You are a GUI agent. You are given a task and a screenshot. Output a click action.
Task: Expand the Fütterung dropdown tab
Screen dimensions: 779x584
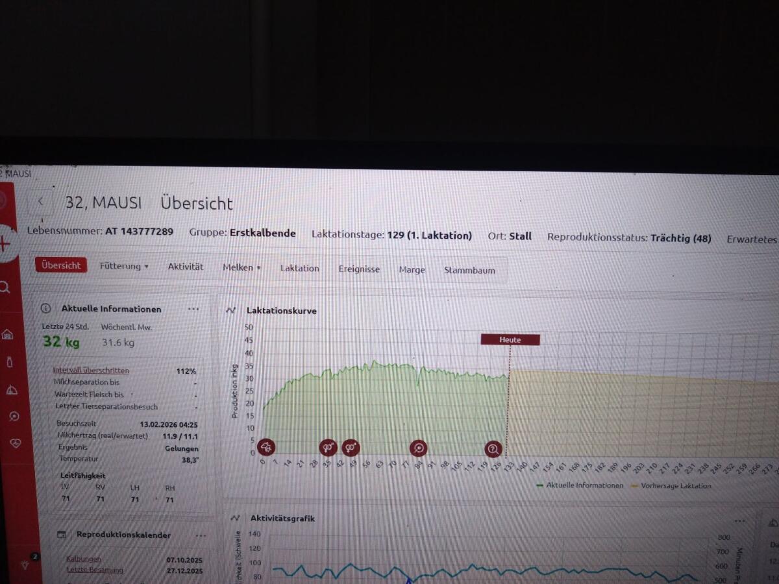(x=124, y=266)
